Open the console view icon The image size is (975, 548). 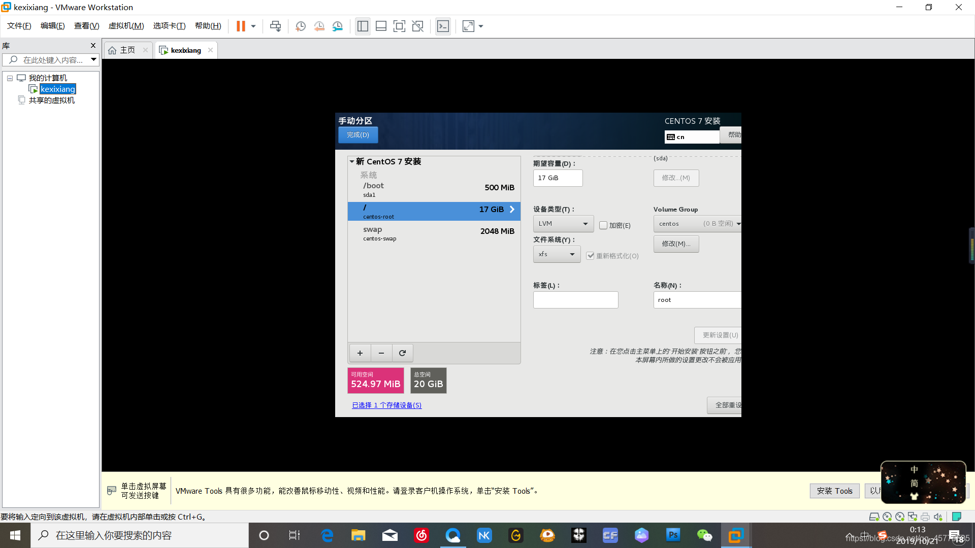(443, 26)
